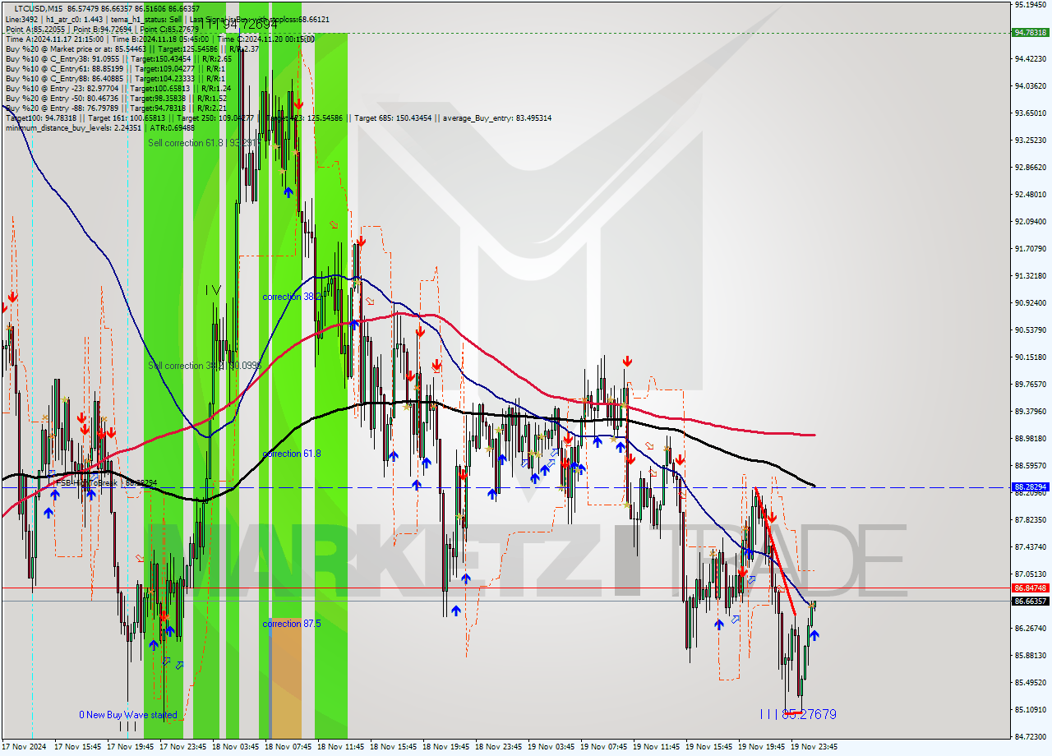Viewport: 1052px width, 756px height.
Task: Click the '18 Nov 07:45' time label
Action: tap(288, 747)
